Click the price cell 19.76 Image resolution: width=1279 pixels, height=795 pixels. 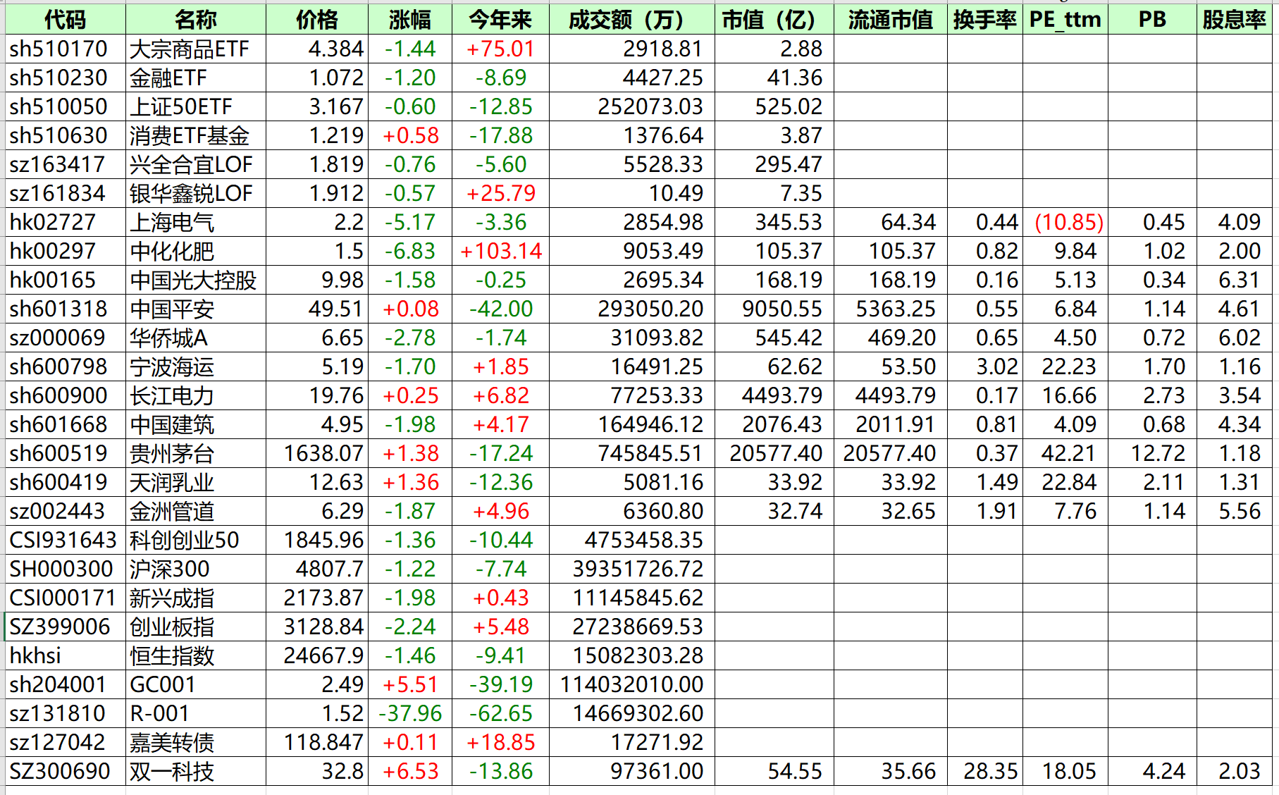tap(317, 395)
